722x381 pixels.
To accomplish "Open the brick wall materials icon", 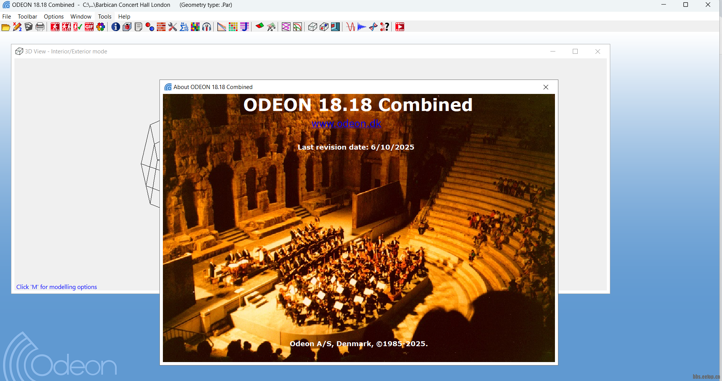I will pos(161,27).
